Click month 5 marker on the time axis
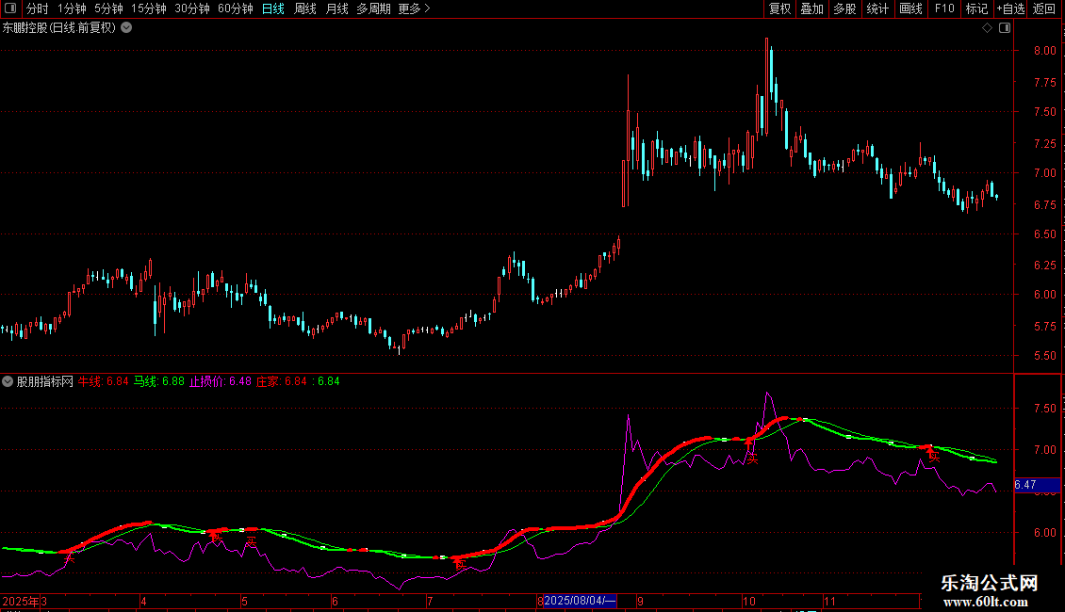Screen dimensions: 1065x612 point(244,601)
